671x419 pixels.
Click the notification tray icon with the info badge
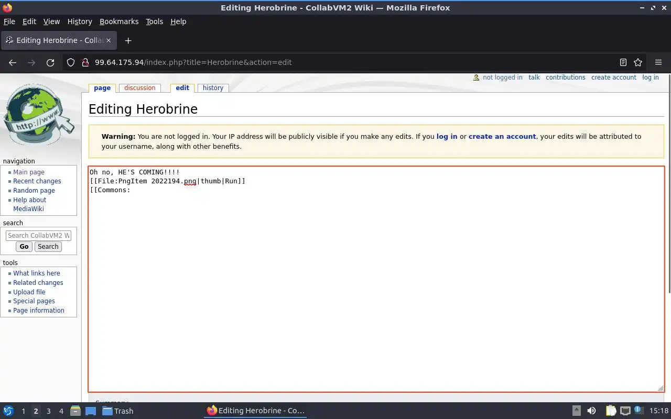[x=638, y=410]
